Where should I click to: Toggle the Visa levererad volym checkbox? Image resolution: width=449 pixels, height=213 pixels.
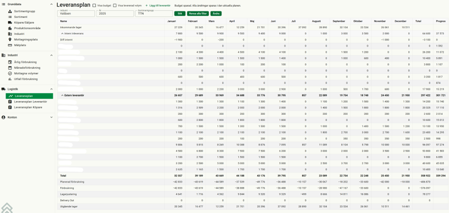(115, 5)
